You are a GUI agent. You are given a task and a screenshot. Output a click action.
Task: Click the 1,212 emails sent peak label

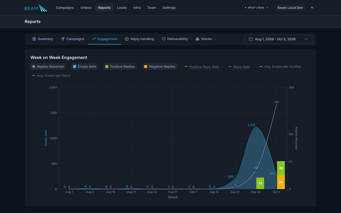click(251, 125)
